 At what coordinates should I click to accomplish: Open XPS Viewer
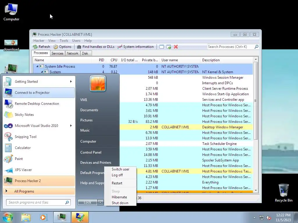point(39,170)
